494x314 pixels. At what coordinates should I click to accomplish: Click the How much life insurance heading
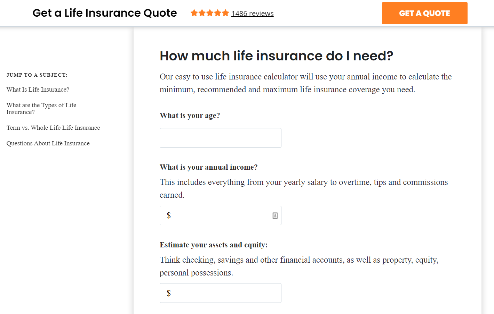pyautogui.click(x=276, y=56)
